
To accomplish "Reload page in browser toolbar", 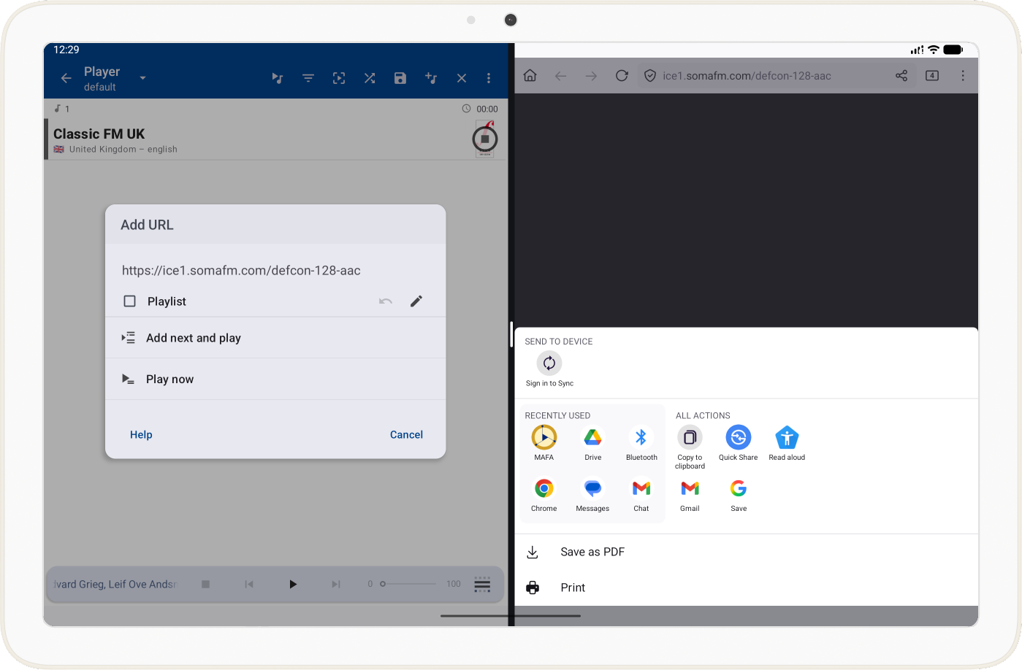I will pyautogui.click(x=622, y=76).
